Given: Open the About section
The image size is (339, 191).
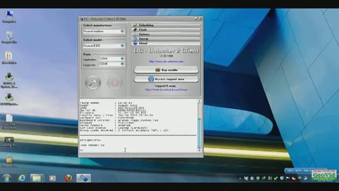Looking at the screenshot, I should [166, 44].
